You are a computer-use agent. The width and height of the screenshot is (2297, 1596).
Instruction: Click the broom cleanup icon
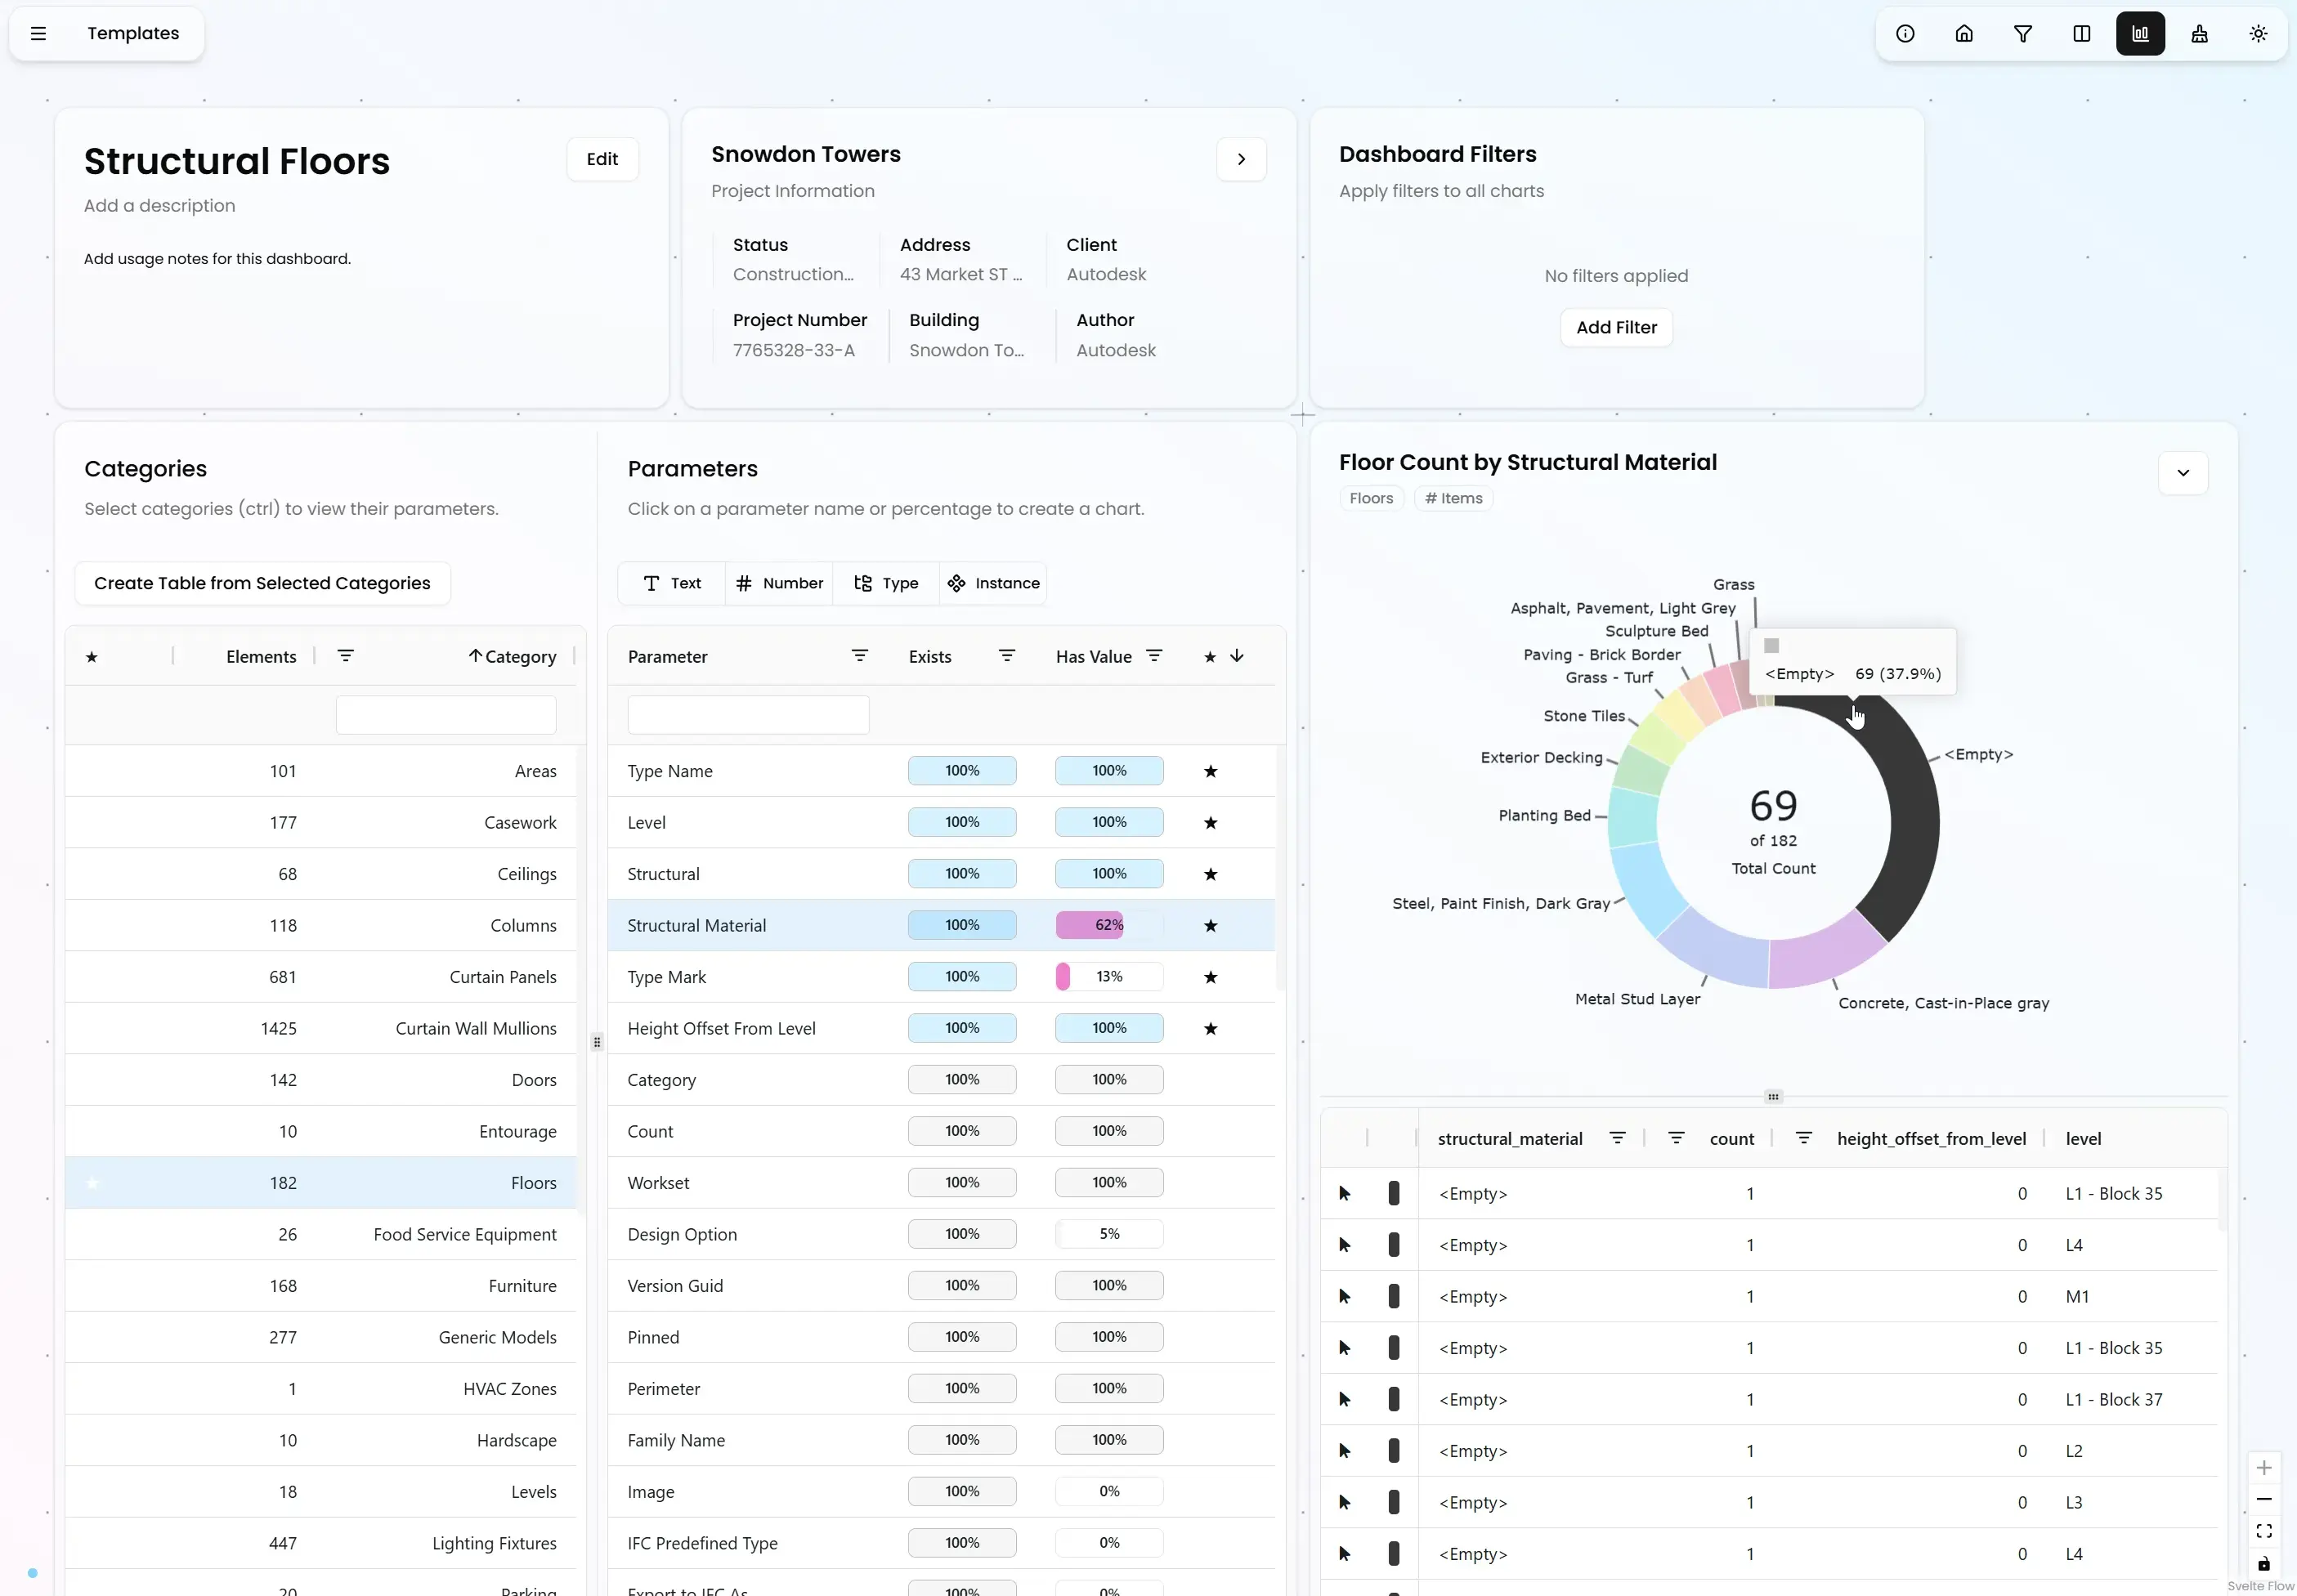(x=2199, y=34)
